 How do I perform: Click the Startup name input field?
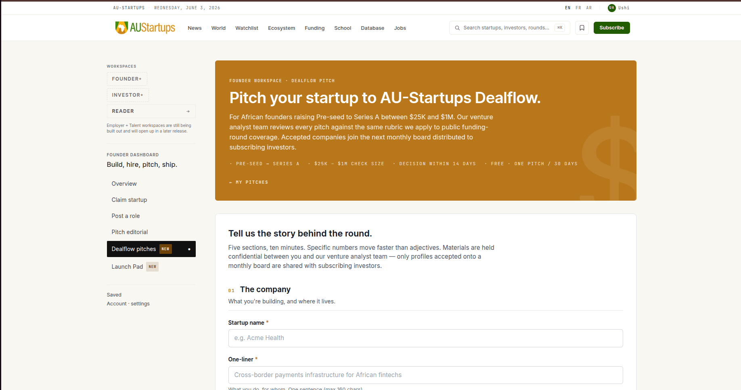[x=425, y=338]
